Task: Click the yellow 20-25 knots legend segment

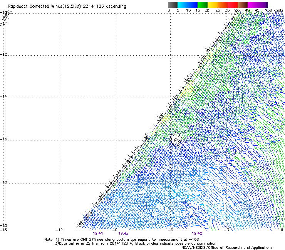Action: [x=213, y=5]
